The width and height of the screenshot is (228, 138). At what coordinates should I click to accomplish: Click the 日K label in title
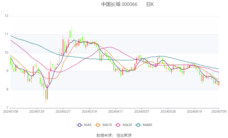tap(150, 4)
